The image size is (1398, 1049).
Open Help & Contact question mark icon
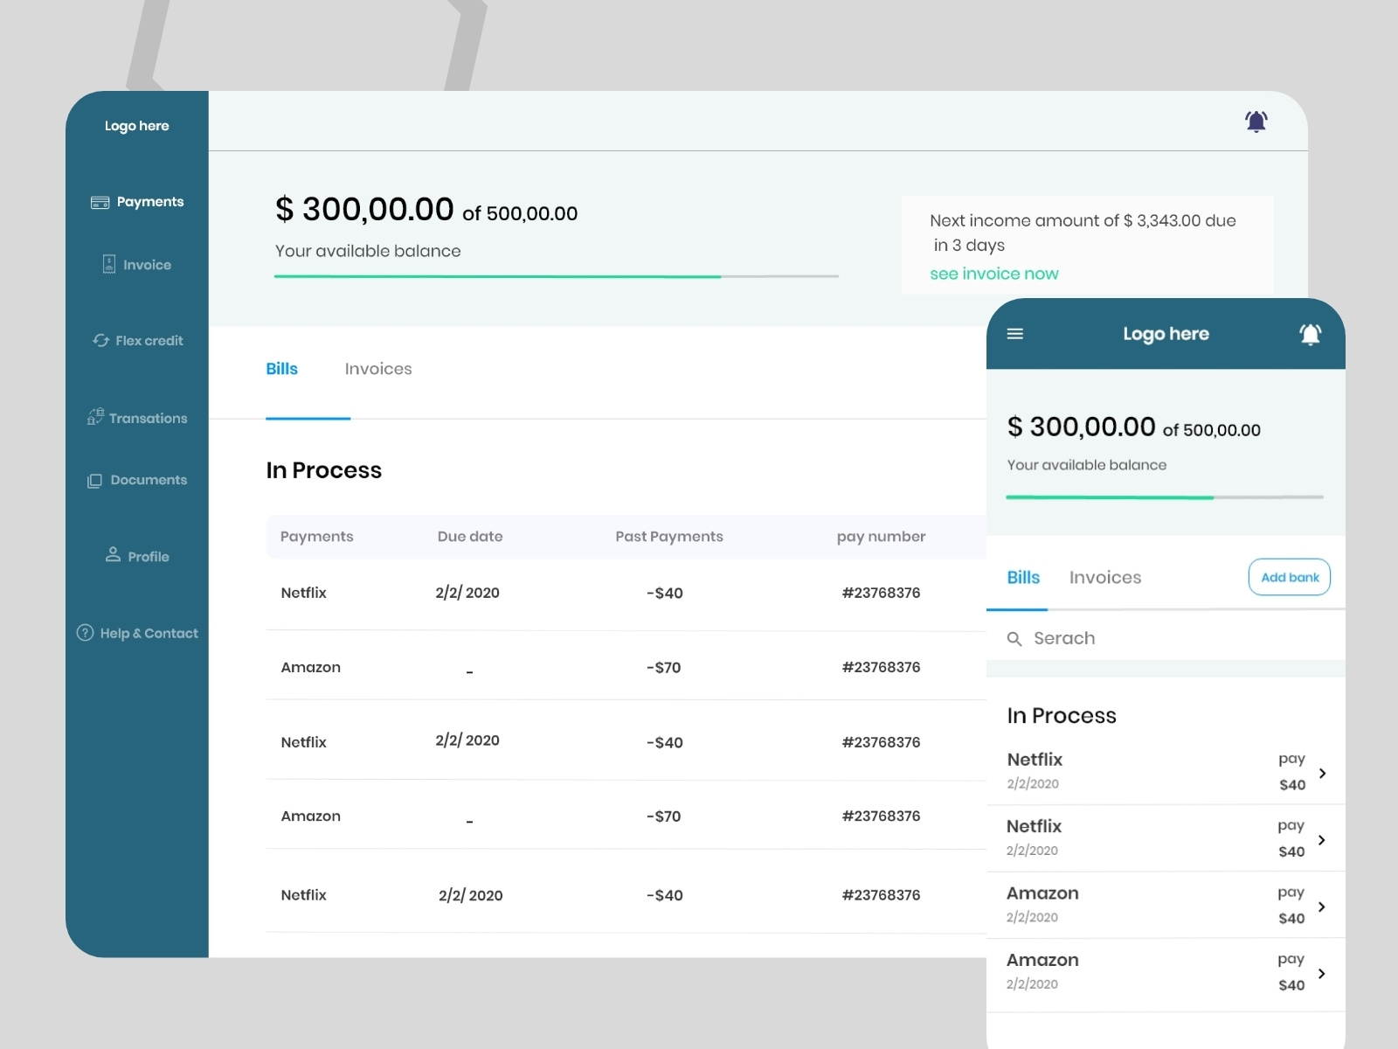pos(85,633)
